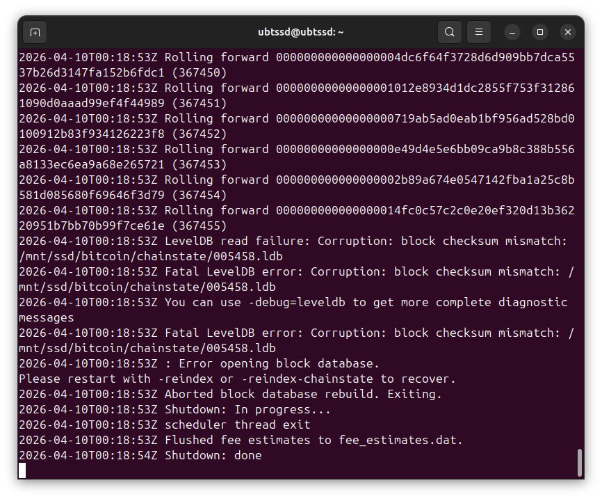Open a new terminal tab

click(35, 32)
